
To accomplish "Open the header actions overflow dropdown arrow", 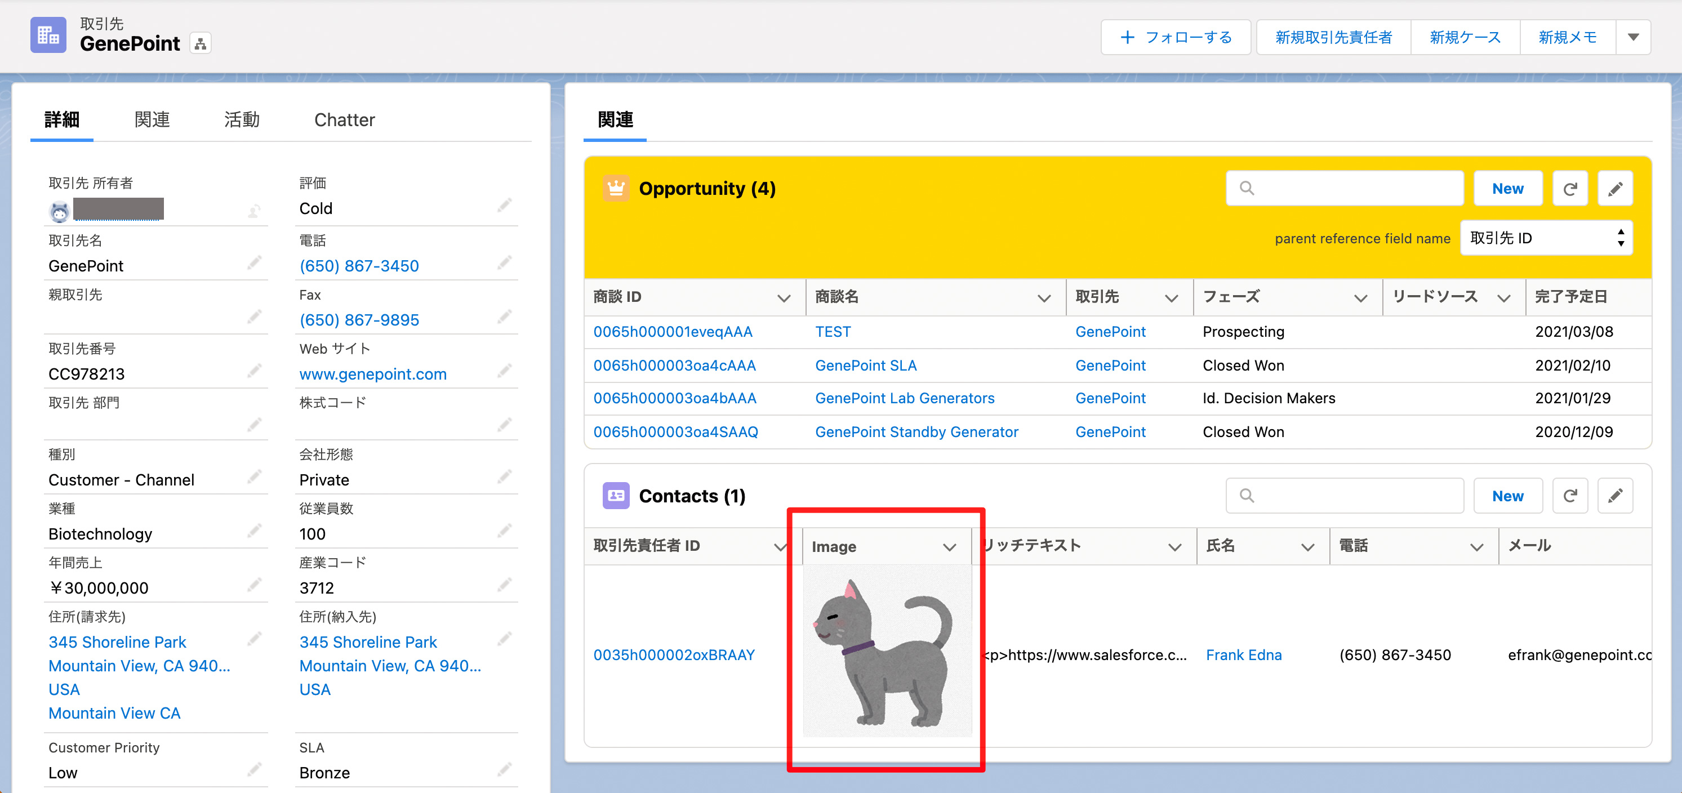I will 1633,37.
